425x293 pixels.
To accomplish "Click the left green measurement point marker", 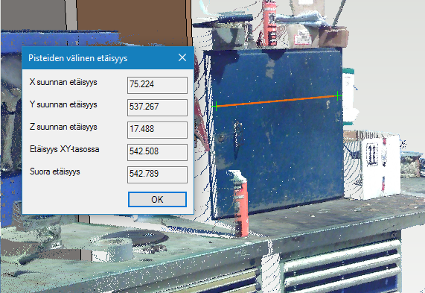I will [x=216, y=106].
